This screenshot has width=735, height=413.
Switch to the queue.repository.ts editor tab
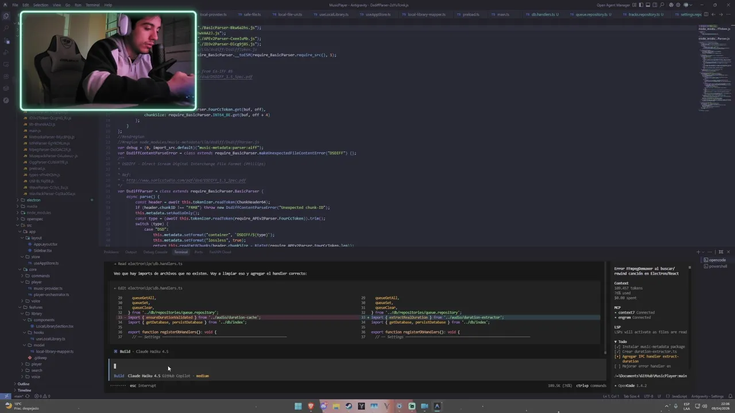click(591, 14)
